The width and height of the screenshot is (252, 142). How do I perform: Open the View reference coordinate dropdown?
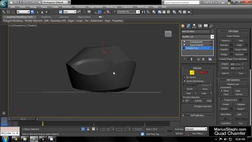[x=70, y=12]
